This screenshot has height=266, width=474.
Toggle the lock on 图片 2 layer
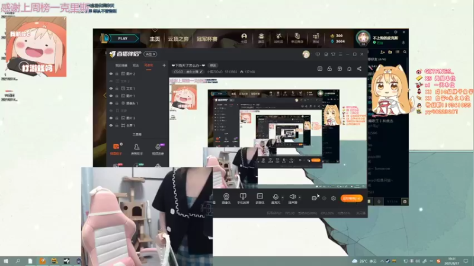tap(117, 73)
